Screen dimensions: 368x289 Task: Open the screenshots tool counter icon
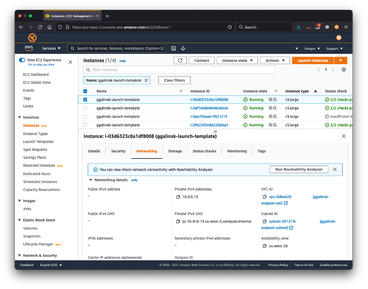click(x=318, y=27)
